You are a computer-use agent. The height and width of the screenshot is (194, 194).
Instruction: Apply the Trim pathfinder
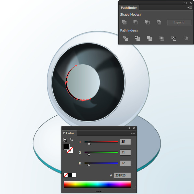pyautogui.click(x=137, y=38)
